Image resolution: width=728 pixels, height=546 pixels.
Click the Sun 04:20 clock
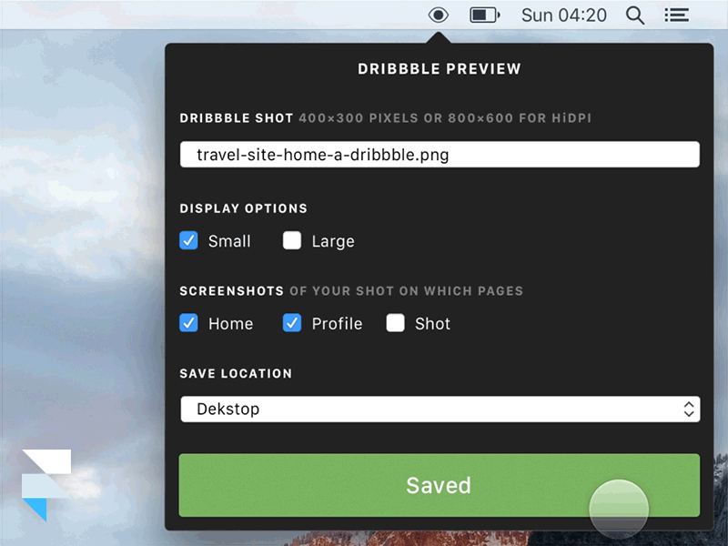(563, 15)
